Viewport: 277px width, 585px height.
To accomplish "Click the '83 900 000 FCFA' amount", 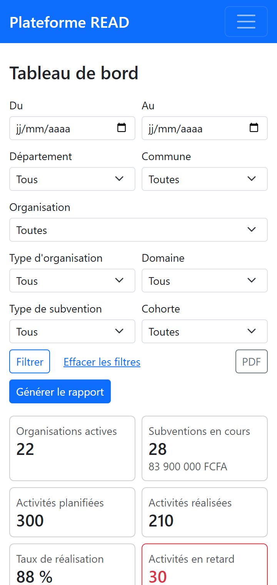I will 188,467.
